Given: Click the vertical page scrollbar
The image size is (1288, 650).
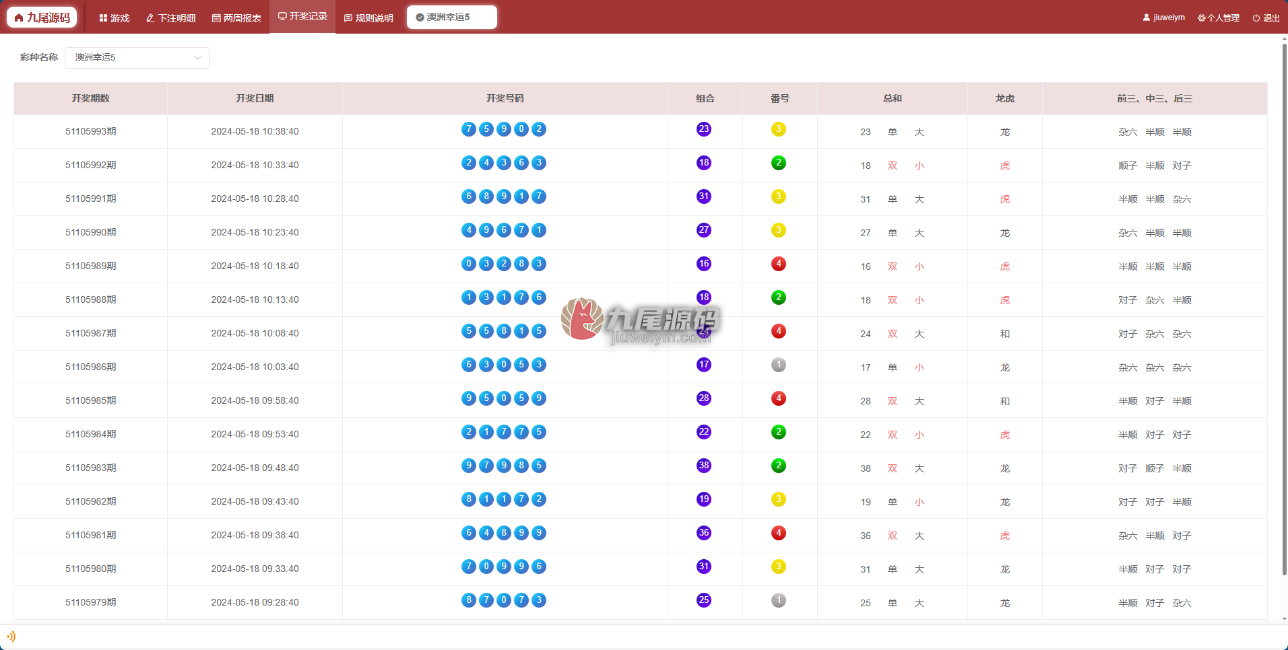Looking at the screenshot, I should pos(1284,310).
